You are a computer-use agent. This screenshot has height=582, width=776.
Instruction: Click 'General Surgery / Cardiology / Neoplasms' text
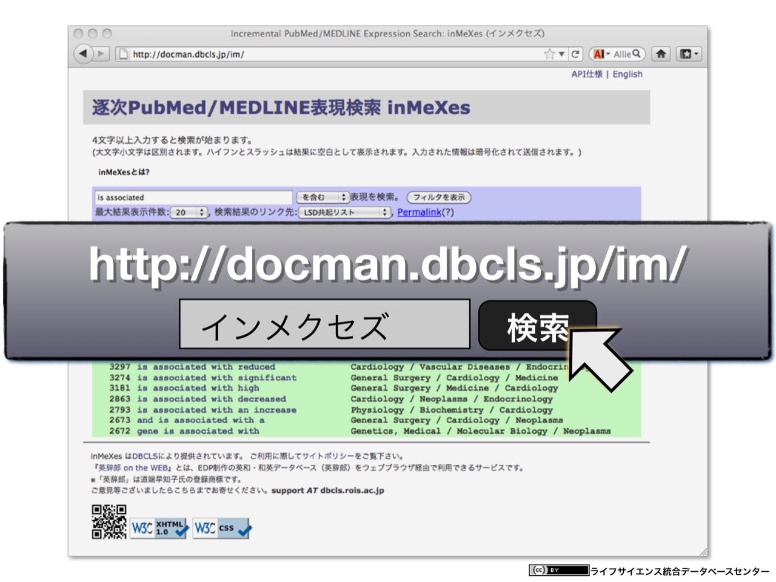(x=457, y=420)
